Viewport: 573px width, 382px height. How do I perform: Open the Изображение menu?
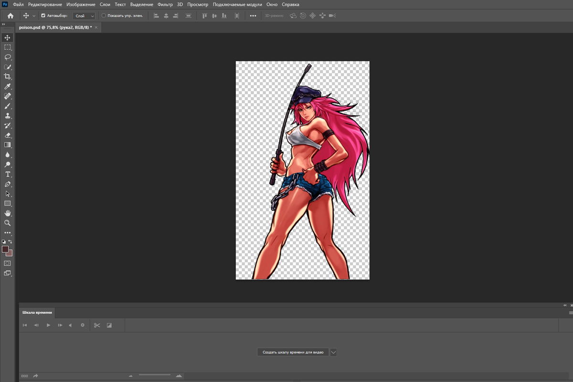[81, 4]
